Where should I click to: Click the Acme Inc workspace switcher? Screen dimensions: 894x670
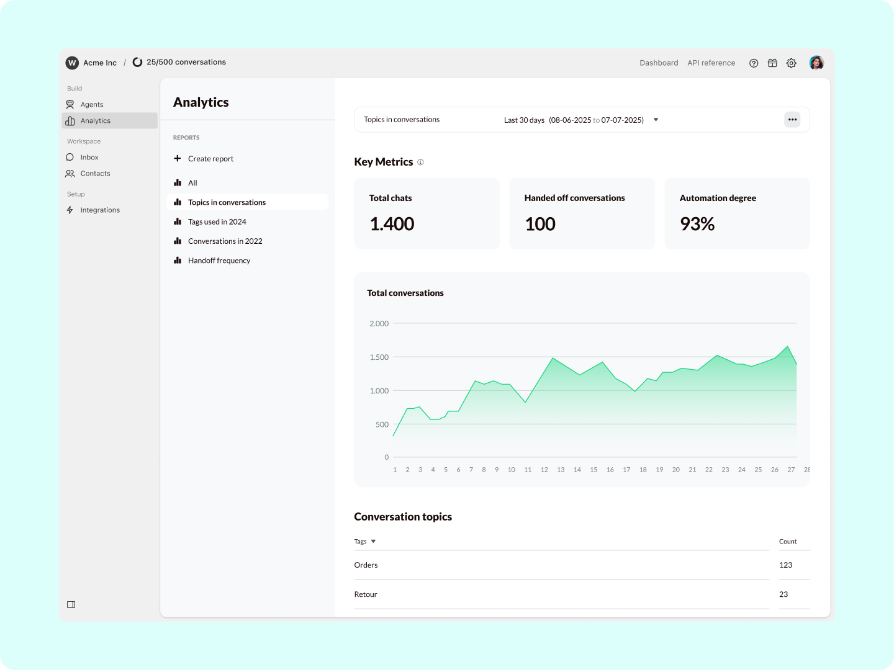(x=91, y=62)
